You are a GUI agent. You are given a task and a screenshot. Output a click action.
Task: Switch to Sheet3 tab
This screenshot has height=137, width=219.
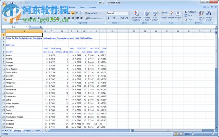tap(38, 130)
